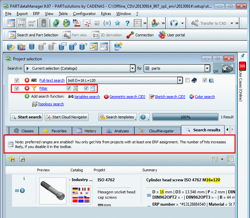Open the Transfer to CAD dropdown arrow
Image resolution: width=250 pixels, height=218 pixels.
pos(232,23)
